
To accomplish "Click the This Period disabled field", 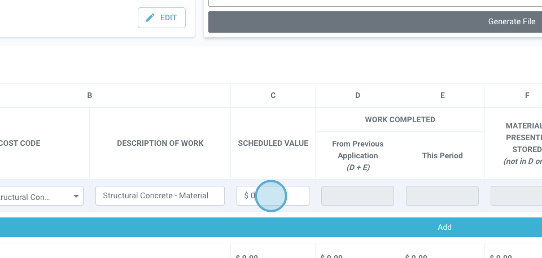I will pyautogui.click(x=442, y=196).
